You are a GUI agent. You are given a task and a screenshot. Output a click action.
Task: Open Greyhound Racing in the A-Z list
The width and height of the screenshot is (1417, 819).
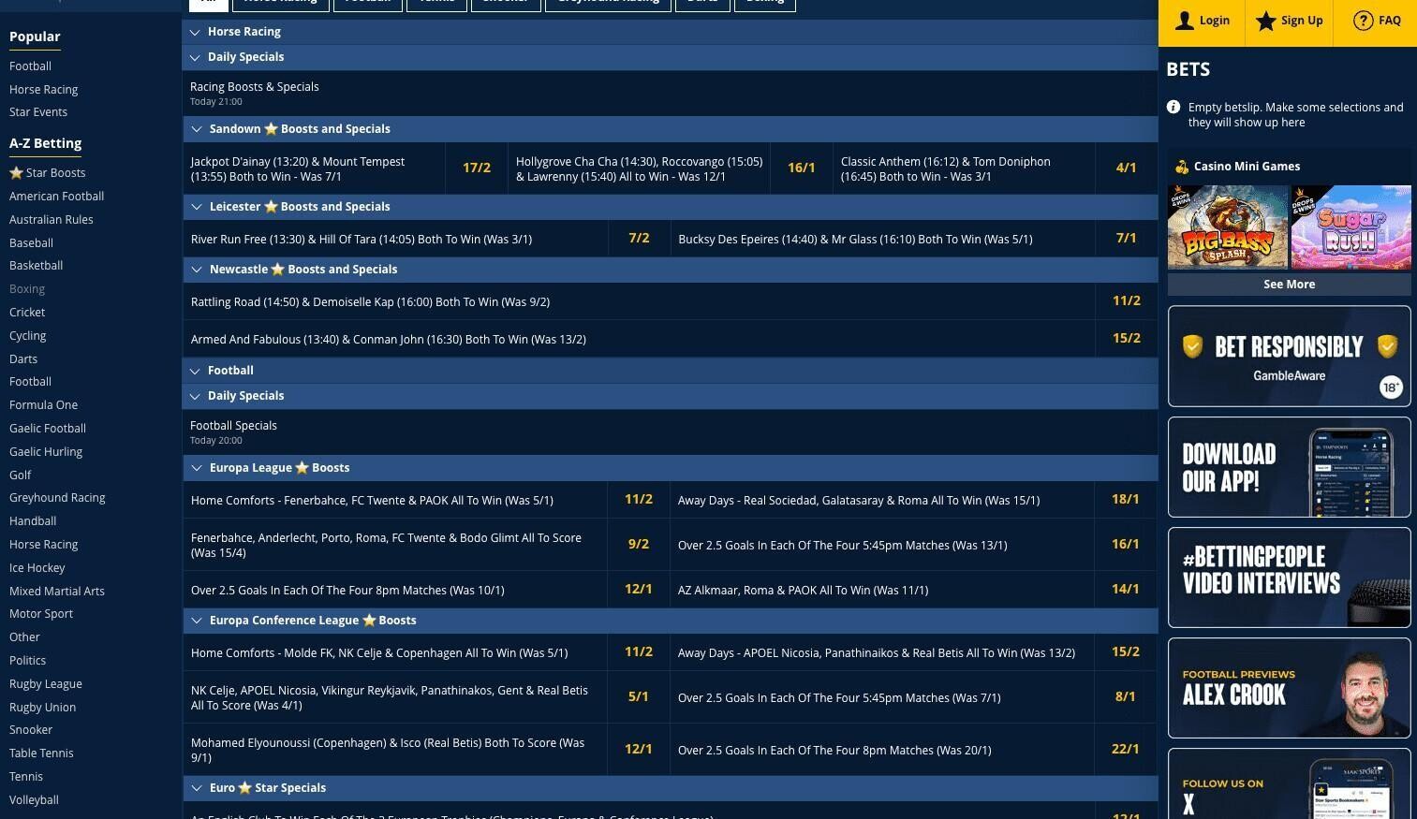57,498
